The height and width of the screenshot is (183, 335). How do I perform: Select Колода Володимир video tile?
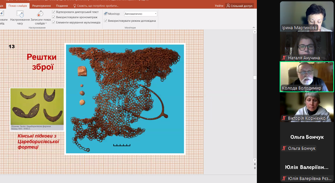(x=306, y=77)
